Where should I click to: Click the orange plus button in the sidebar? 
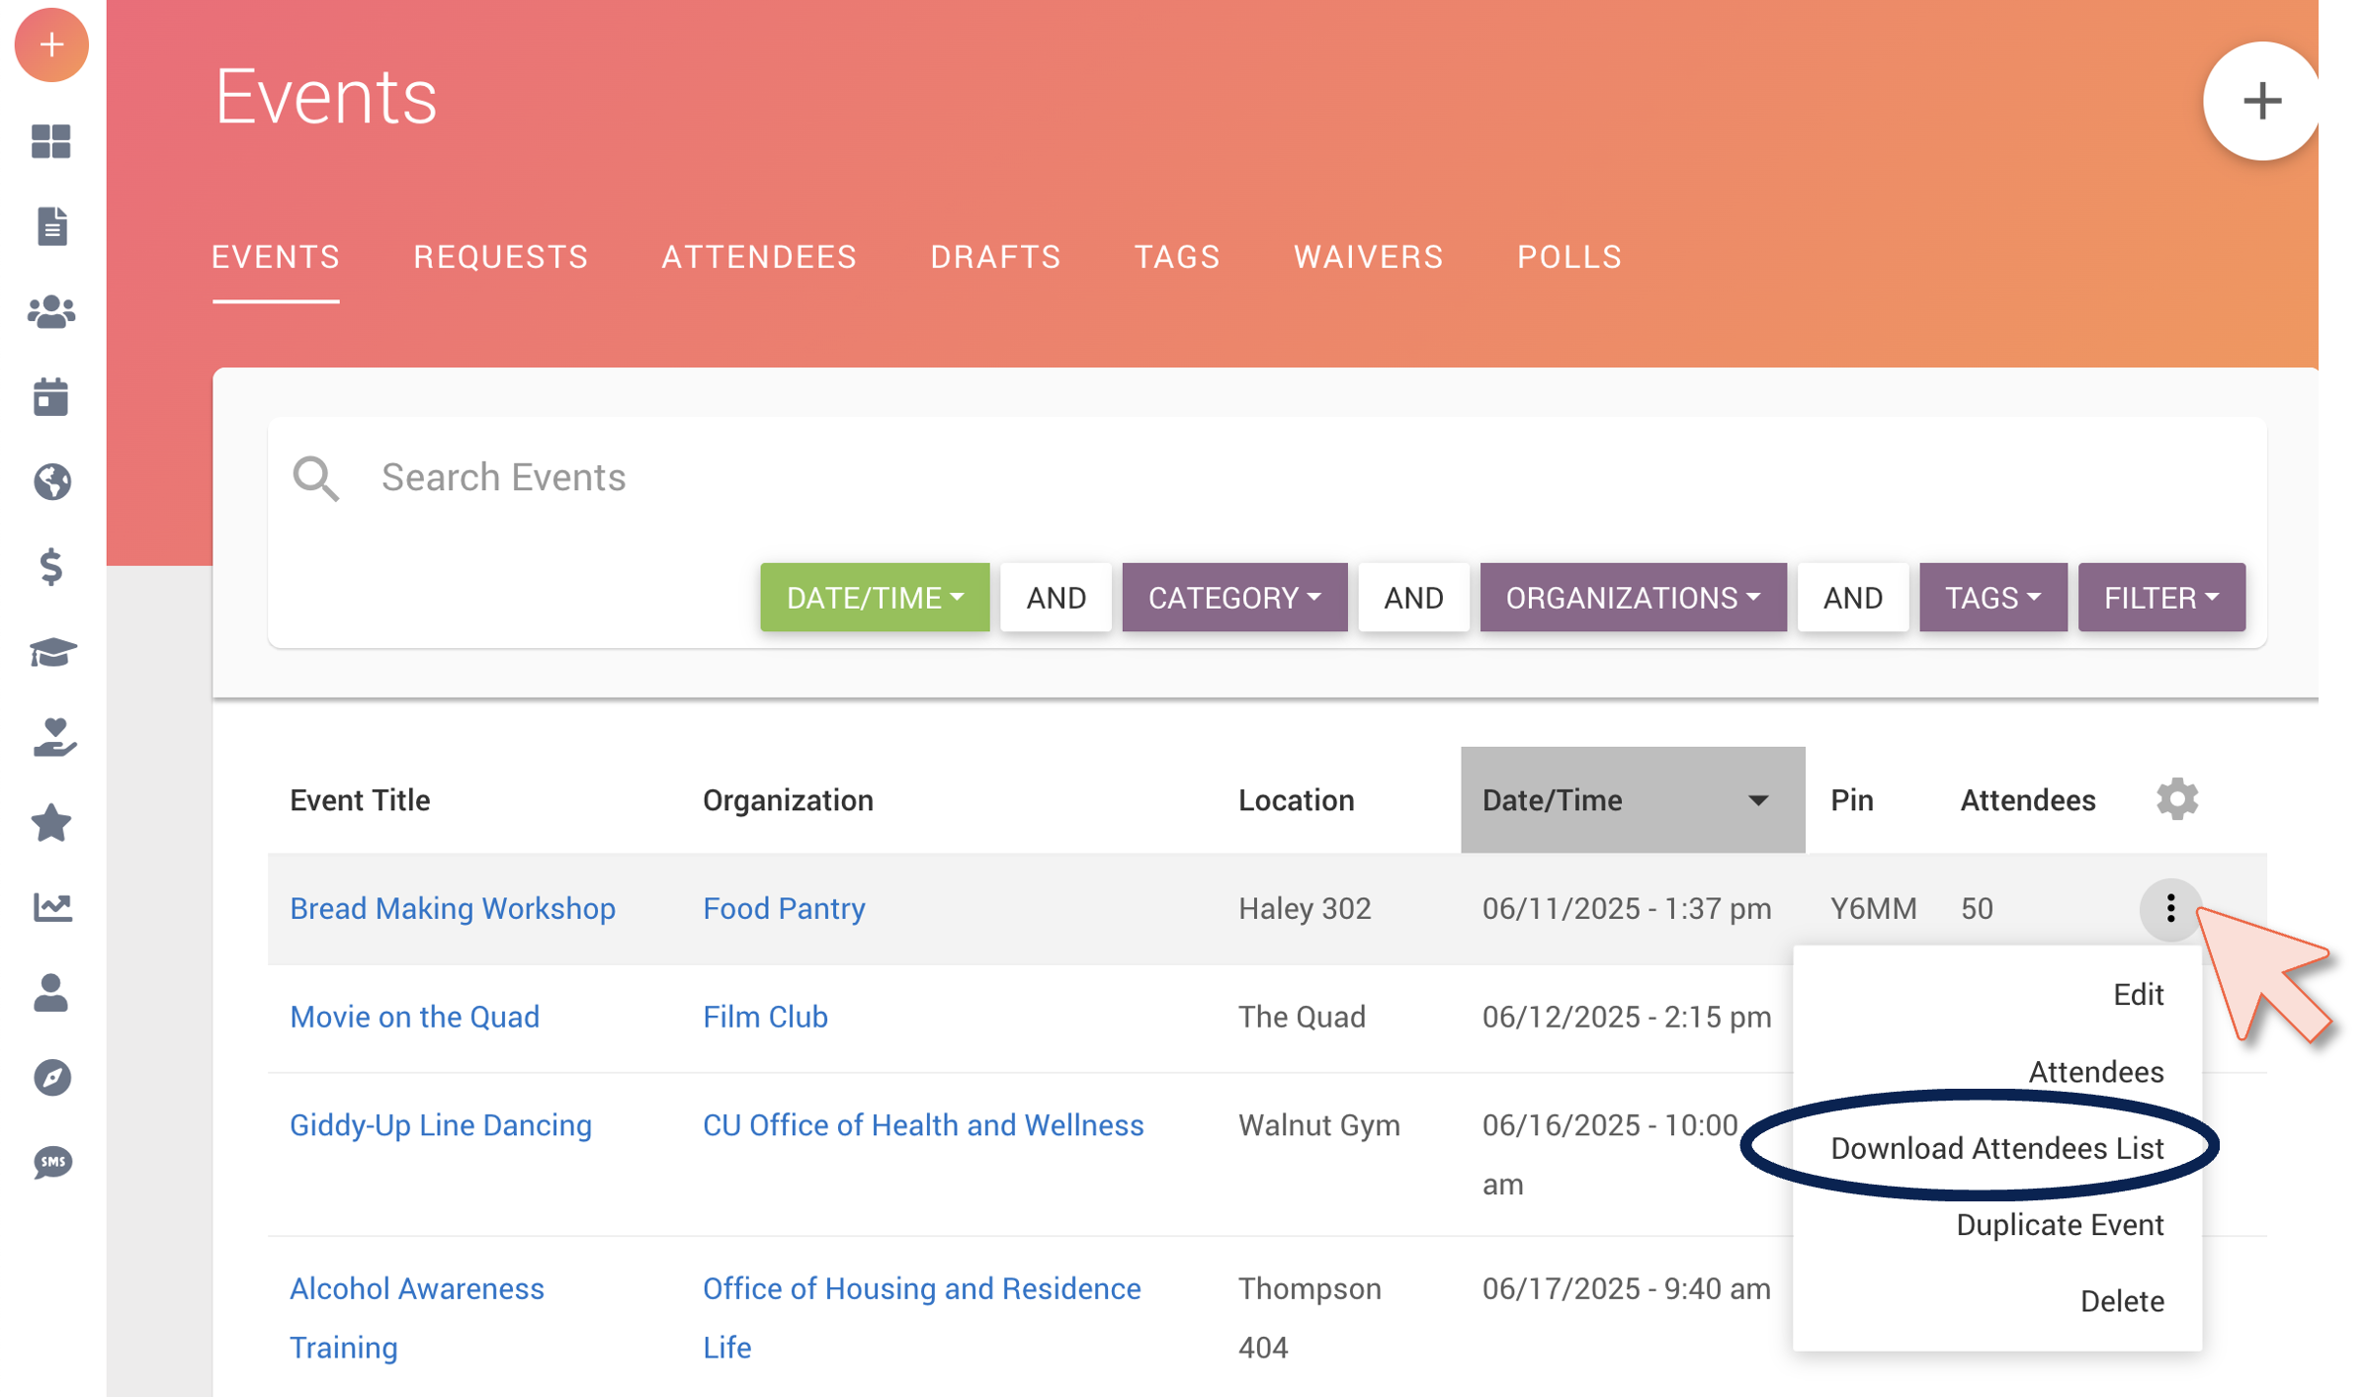[51, 45]
